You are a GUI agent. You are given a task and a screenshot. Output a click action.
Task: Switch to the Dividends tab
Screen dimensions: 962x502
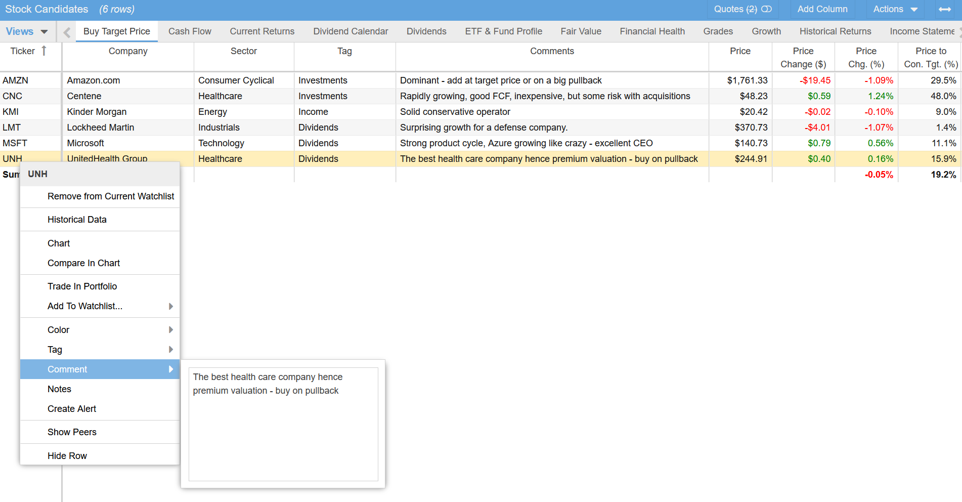click(x=426, y=31)
